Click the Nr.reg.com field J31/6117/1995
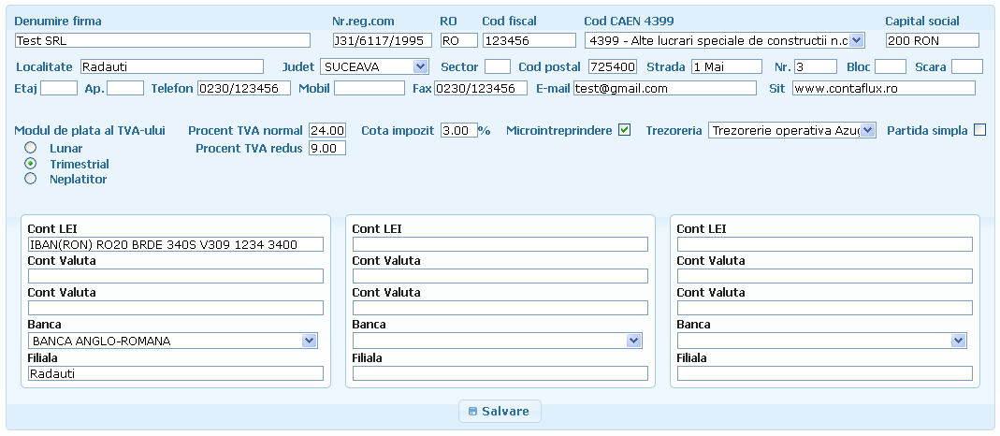Viewport: 1000px width, 436px height. [382, 40]
